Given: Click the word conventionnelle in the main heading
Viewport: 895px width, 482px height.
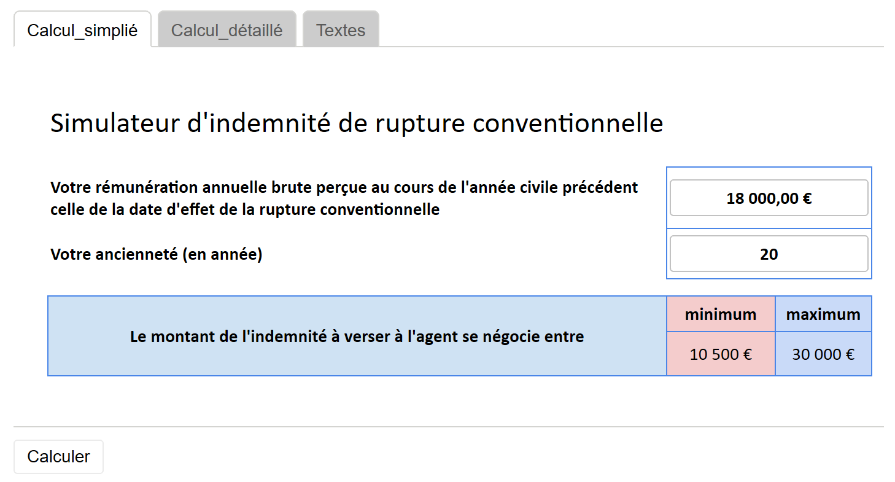Looking at the screenshot, I should 568,123.
